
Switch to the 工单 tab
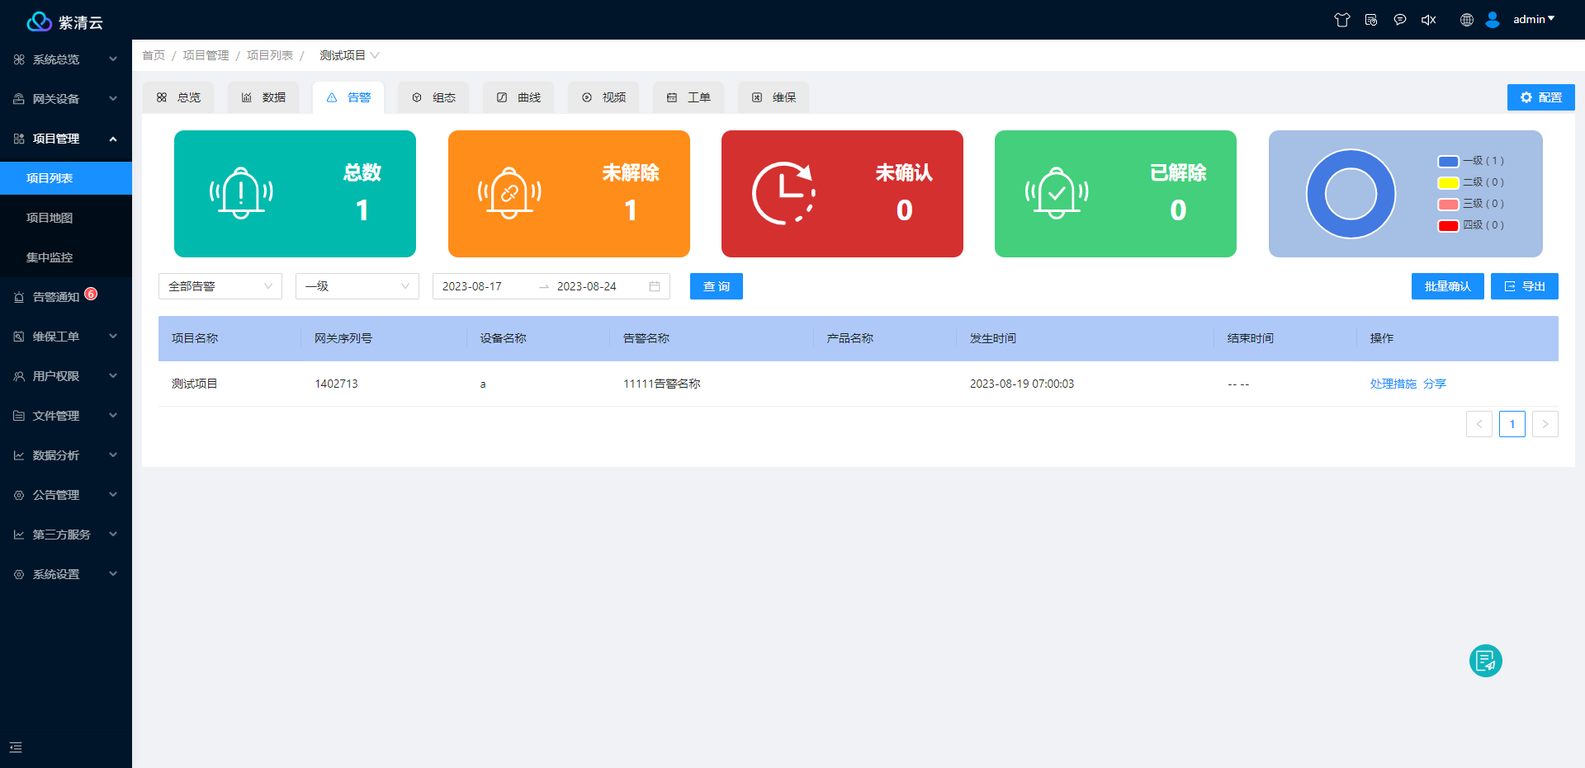coord(688,97)
